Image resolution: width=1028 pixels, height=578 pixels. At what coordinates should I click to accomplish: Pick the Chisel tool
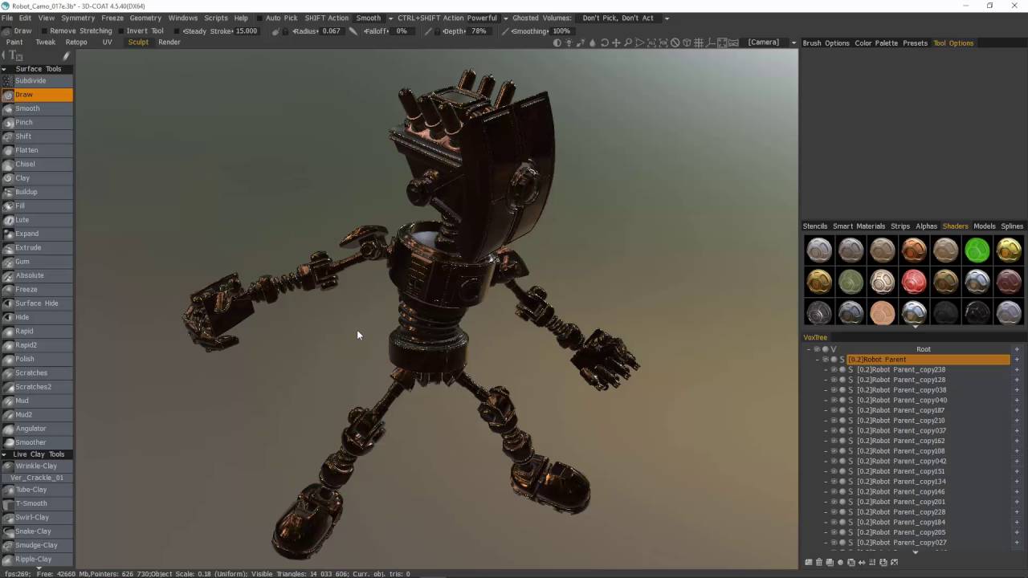pyautogui.click(x=37, y=164)
